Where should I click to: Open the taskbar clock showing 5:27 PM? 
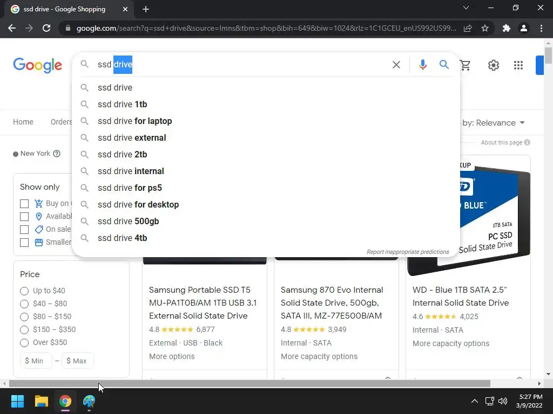tap(529, 401)
